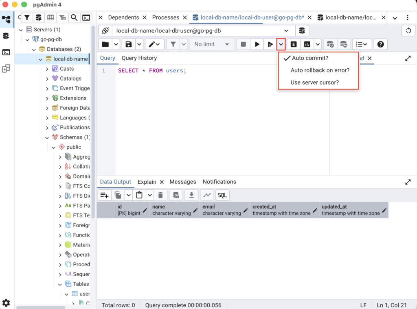Expand the Casts tree node
Image resolution: width=417 pixels, height=309 pixels.
pos(47,69)
